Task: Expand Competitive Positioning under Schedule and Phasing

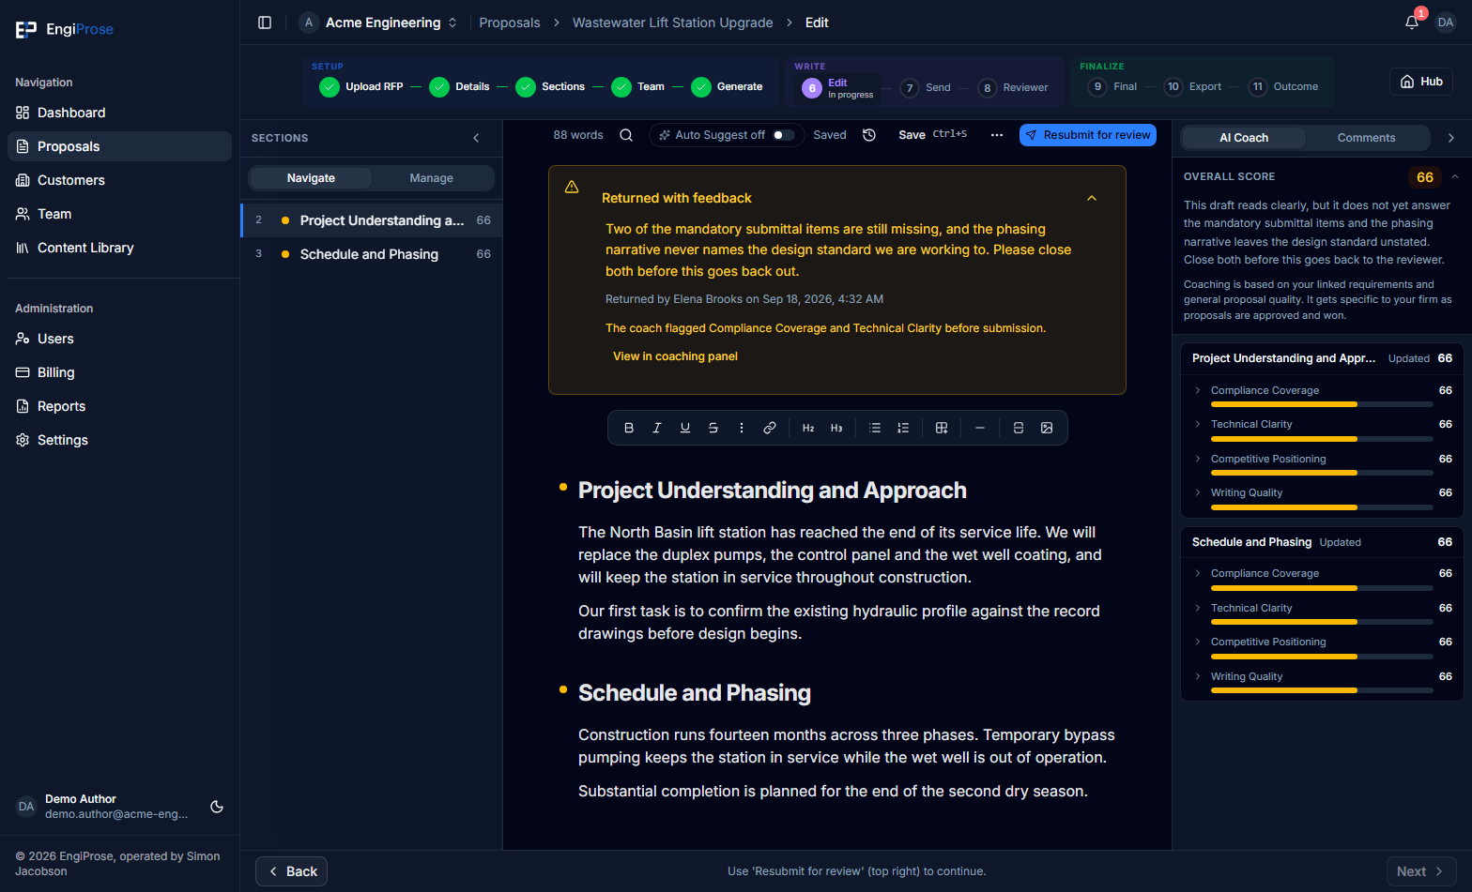Action: click(x=1198, y=642)
